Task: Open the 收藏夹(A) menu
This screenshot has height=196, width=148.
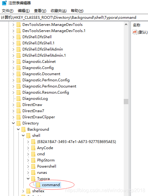Action: point(59,11)
